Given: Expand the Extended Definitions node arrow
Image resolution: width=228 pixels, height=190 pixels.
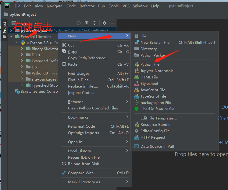Looking at the screenshot, I should tap(22, 60).
